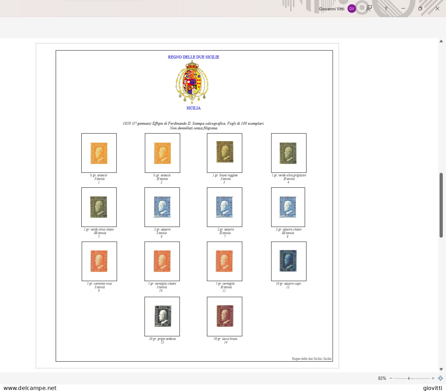Click caption '1 gr. bruno ruggine'
The height and width of the screenshot is (391, 446).
225,175
